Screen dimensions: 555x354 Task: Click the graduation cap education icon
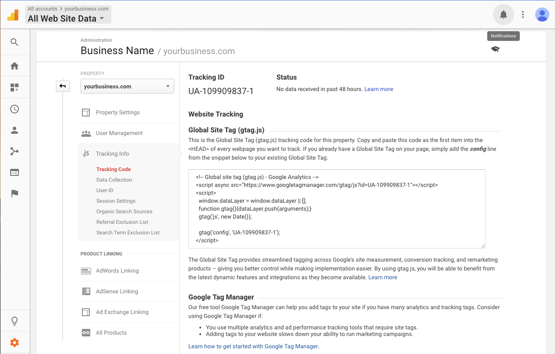click(x=495, y=49)
